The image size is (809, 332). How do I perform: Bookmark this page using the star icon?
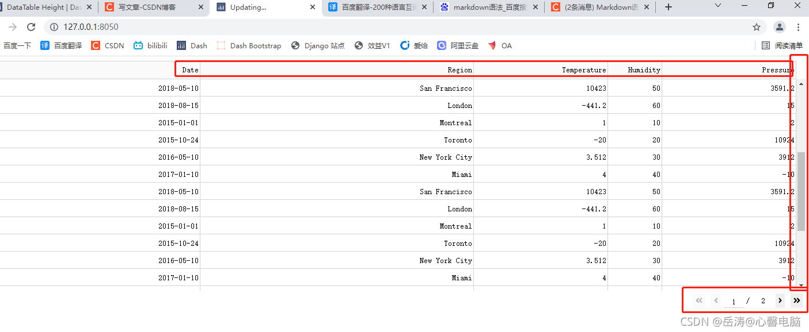point(757,27)
